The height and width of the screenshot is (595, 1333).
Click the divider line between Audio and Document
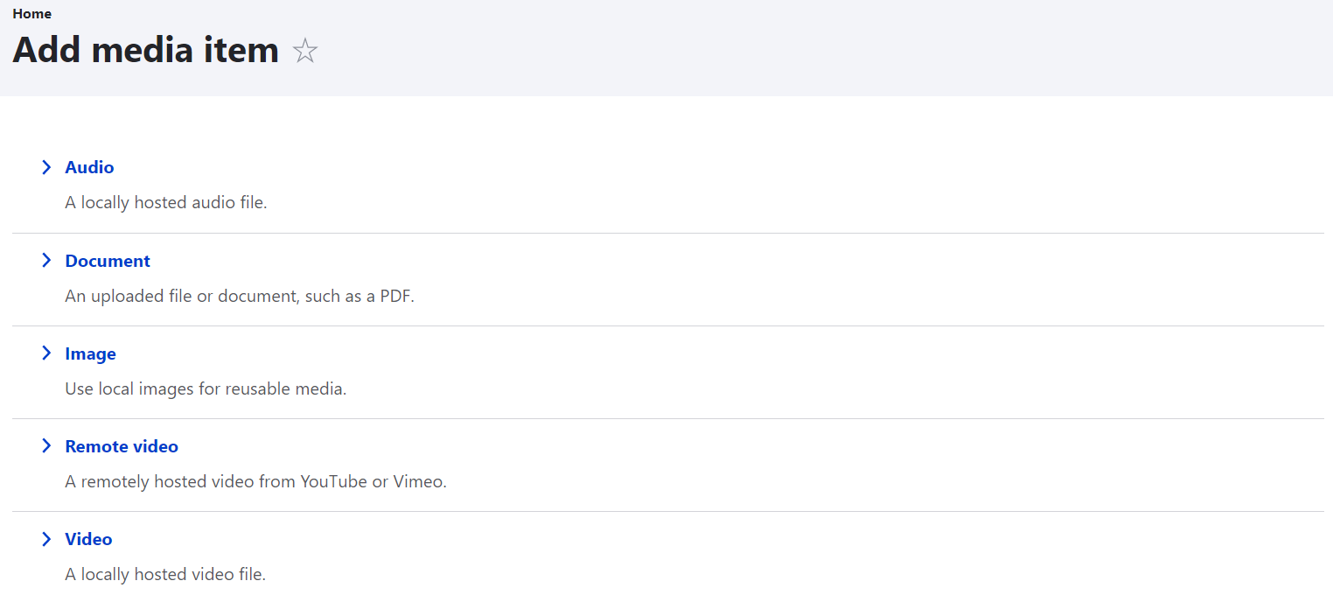[667, 233]
